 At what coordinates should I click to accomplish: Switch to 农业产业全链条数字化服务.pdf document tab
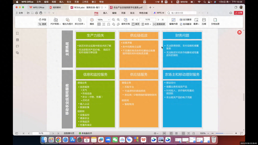(x=128, y=7)
